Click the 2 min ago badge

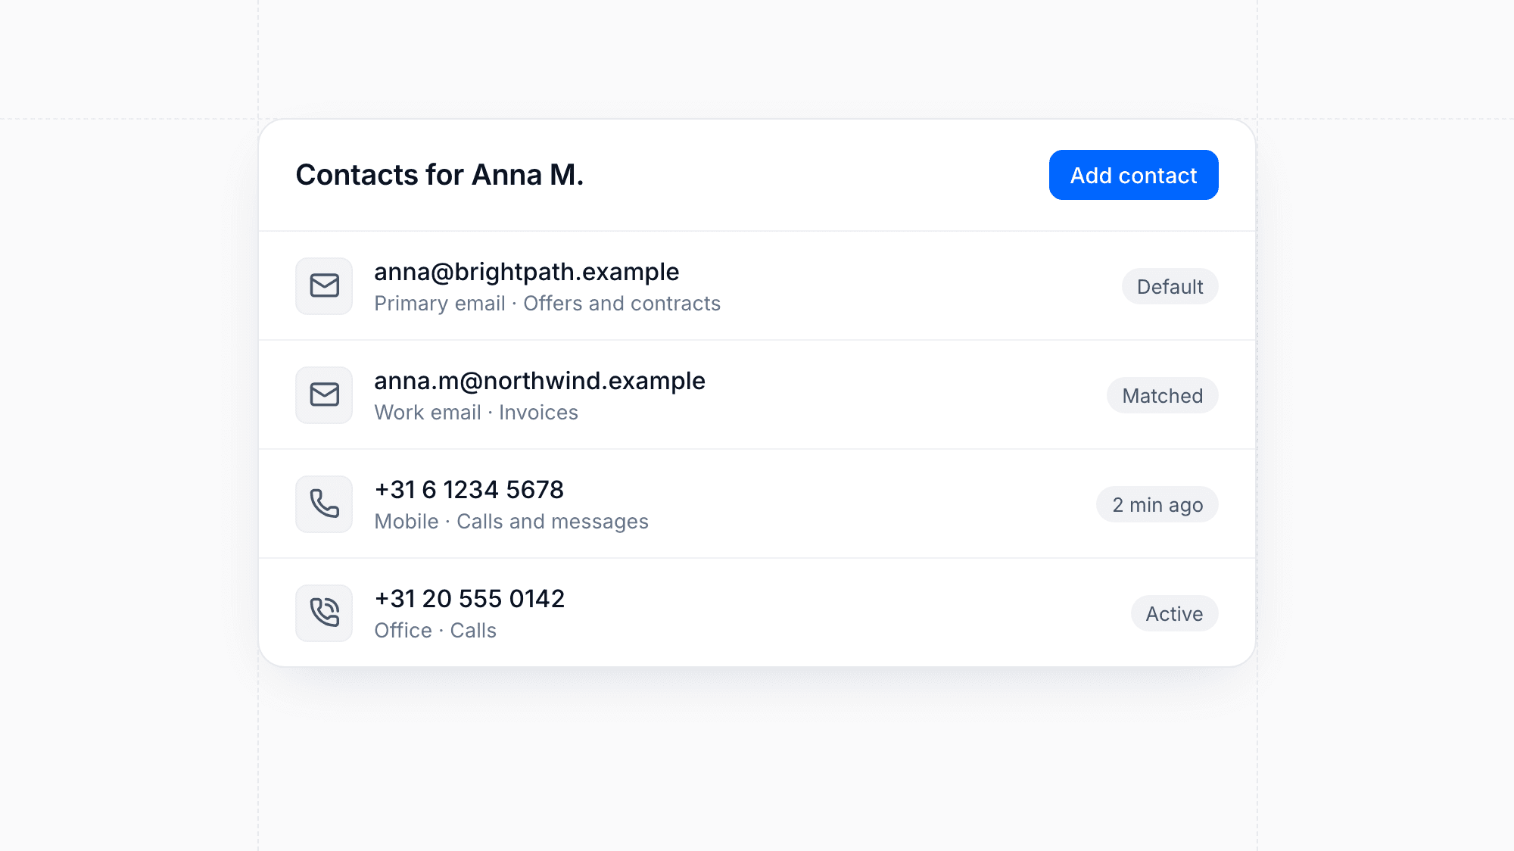pyautogui.click(x=1157, y=504)
